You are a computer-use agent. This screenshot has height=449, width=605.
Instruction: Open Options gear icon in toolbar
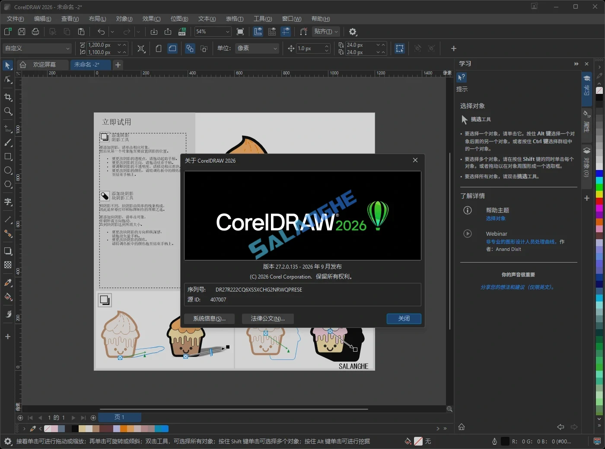coord(353,32)
